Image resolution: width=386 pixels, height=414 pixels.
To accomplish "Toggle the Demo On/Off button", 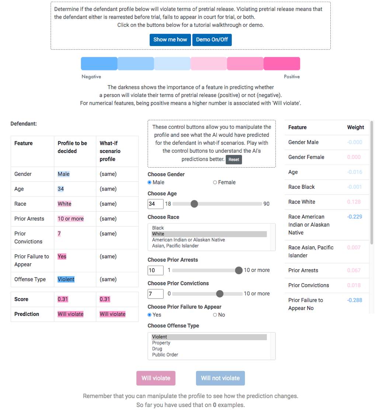I will coord(212,40).
